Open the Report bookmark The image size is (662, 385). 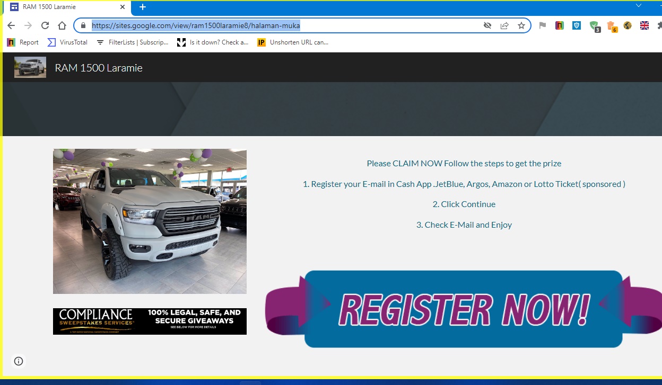tap(23, 42)
